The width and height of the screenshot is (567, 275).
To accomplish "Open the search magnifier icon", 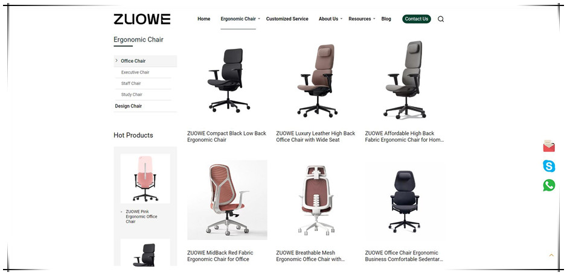I will click(441, 19).
